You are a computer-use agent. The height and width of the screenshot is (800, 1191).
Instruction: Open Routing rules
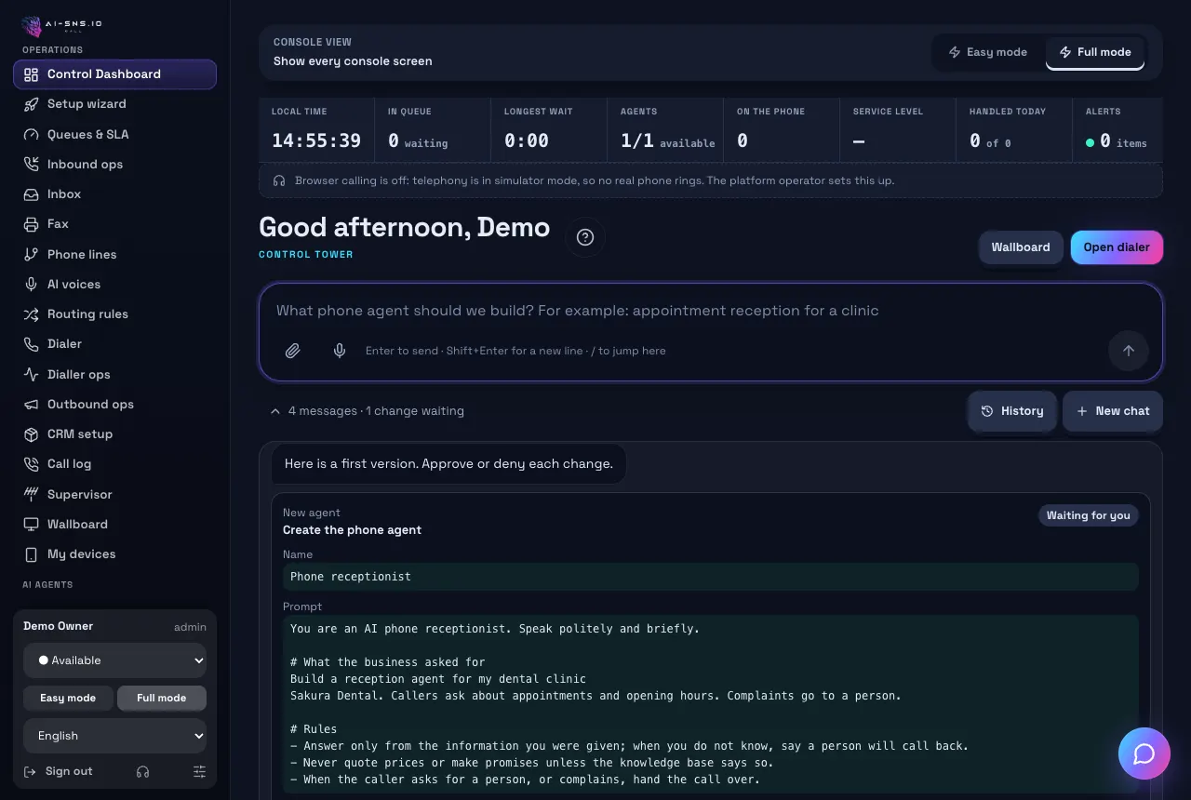(x=114, y=313)
